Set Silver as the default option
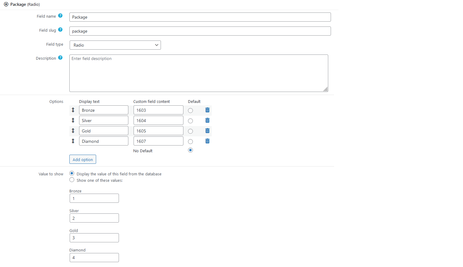The height and width of the screenshot is (267, 463). tap(190, 121)
